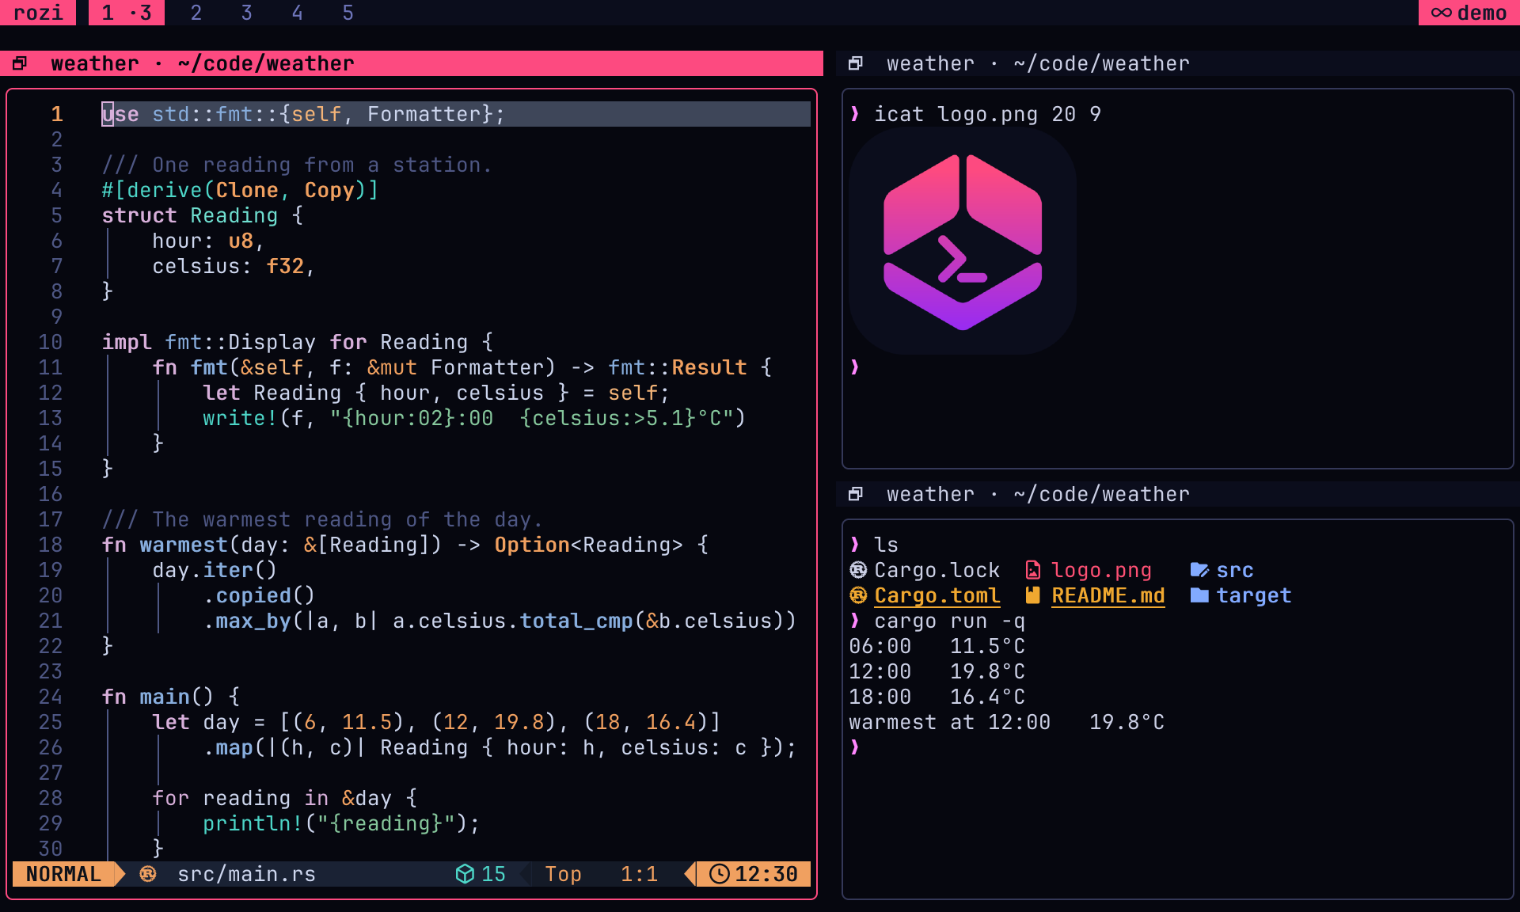Click the rozi session label
The image size is (1520, 912).
[x=38, y=13]
